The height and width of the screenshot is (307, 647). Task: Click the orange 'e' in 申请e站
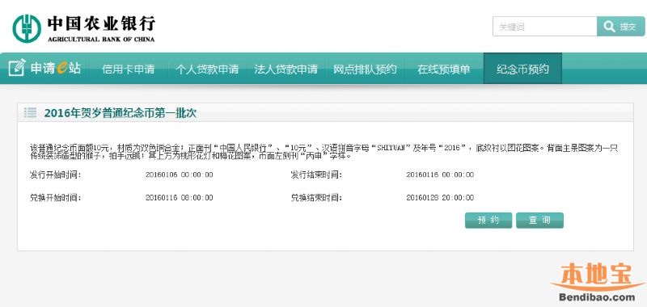pyautogui.click(x=62, y=68)
